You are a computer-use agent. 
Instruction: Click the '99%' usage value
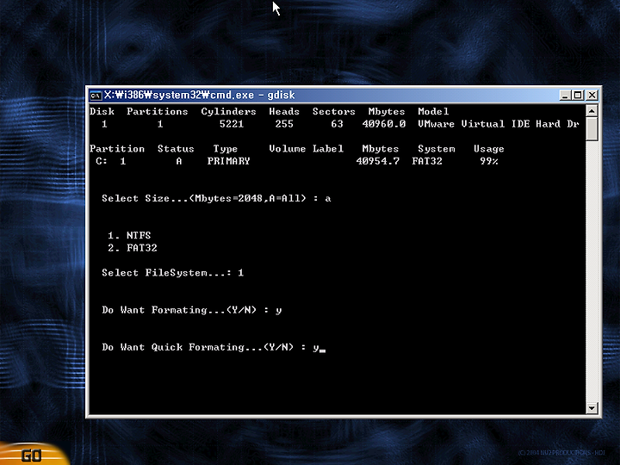tap(489, 161)
